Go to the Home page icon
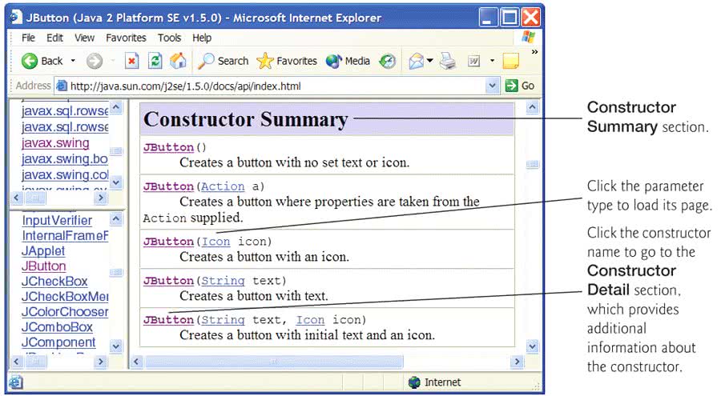Screen dimensions: 721x396 click(179, 61)
